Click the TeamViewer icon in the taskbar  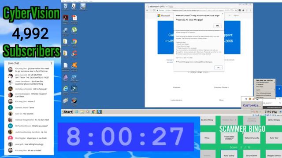(x=99, y=112)
